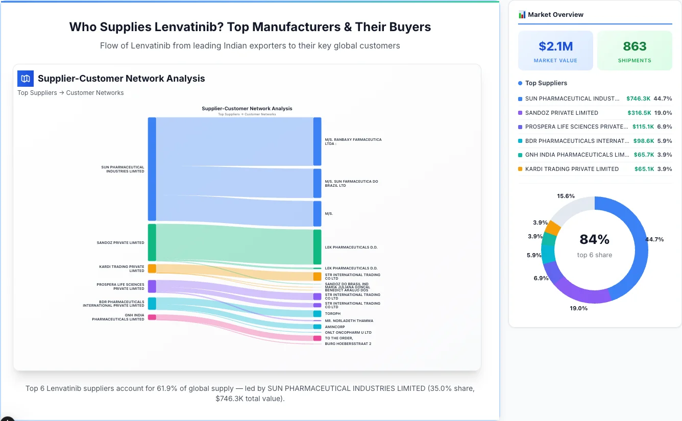The image size is (682, 421).
Task: Click the blue dot beside Top Suppliers heading
Action: [x=519, y=83]
